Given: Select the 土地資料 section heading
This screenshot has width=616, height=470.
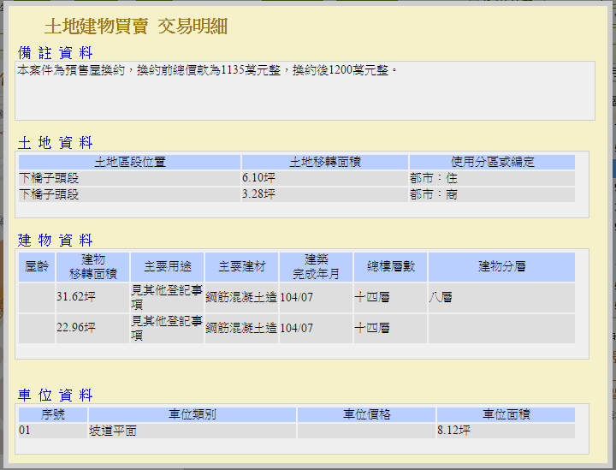Looking at the screenshot, I should [55, 142].
